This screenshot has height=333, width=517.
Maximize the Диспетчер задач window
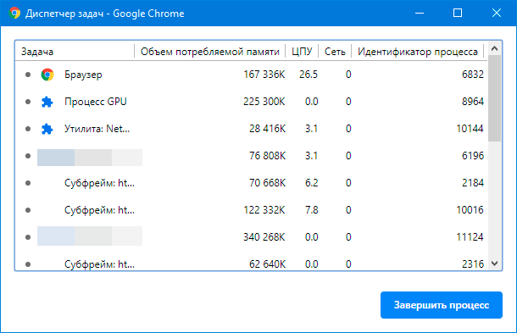(458, 14)
